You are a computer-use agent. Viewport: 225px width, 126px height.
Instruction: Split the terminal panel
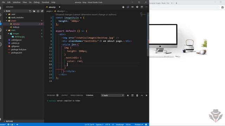tap(132, 96)
